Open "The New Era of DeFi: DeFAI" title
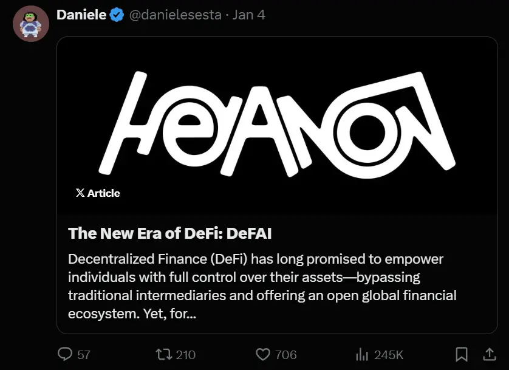509x370 pixels. point(169,233)
